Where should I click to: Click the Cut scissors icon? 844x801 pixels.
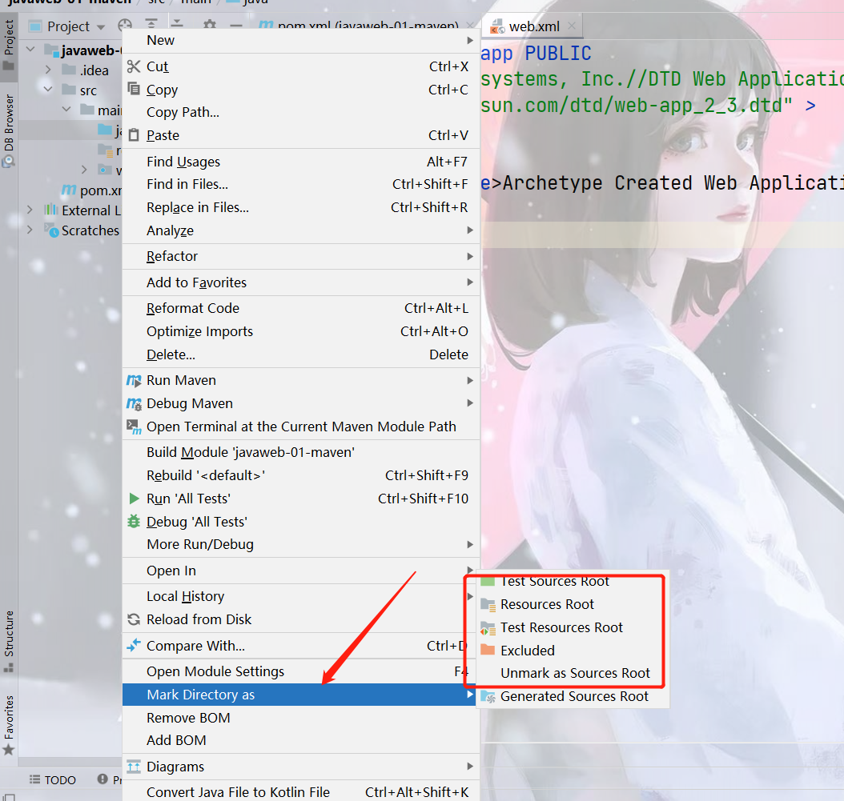click(134, 66)
